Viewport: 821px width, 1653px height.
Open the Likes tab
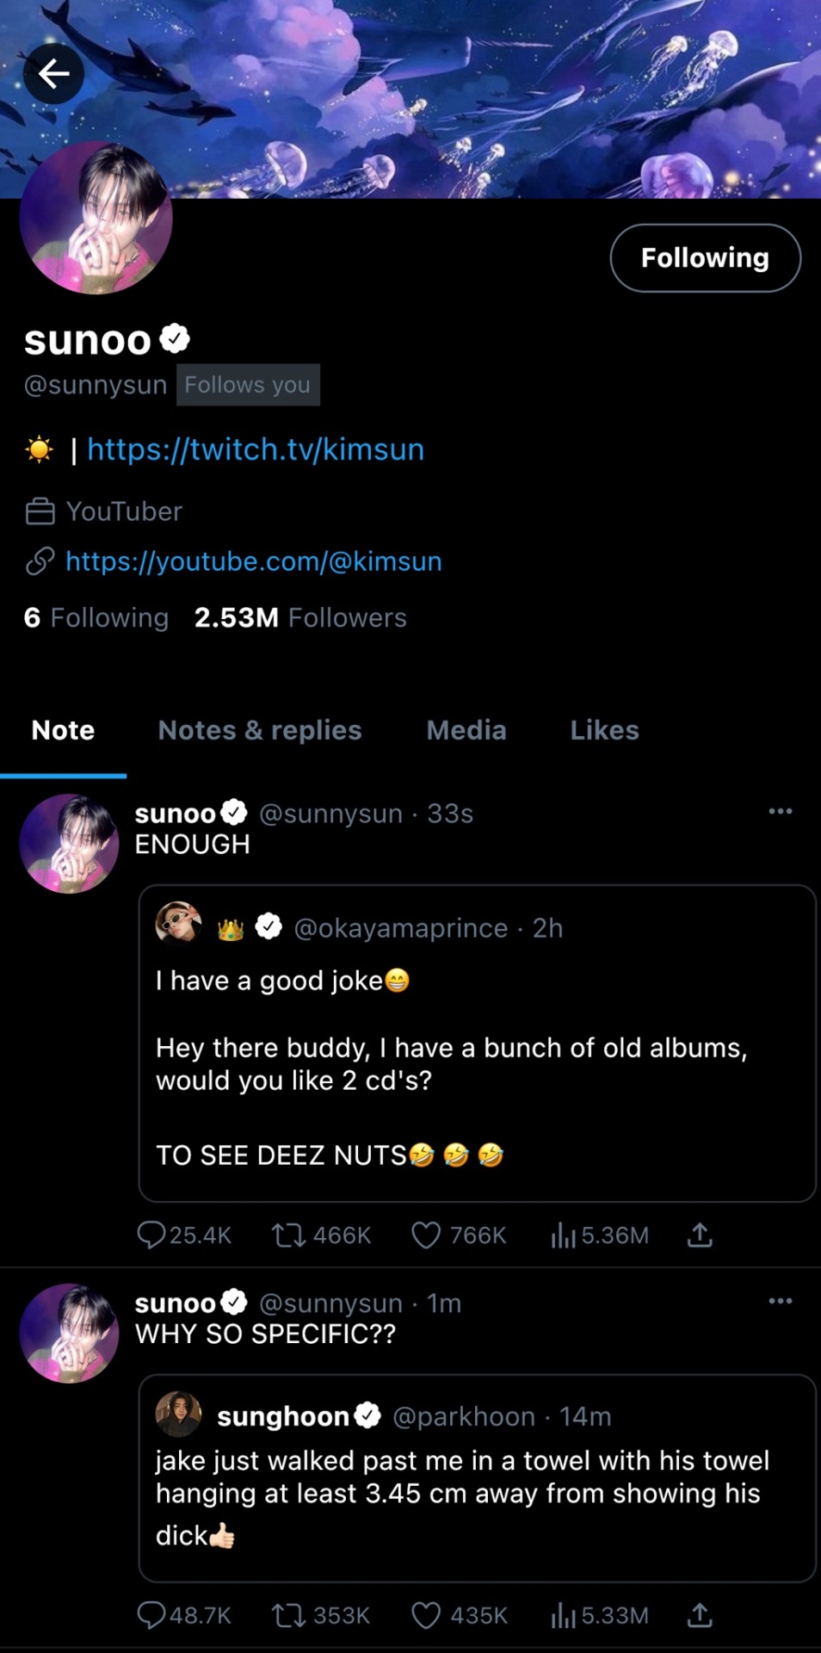point(604,730)
